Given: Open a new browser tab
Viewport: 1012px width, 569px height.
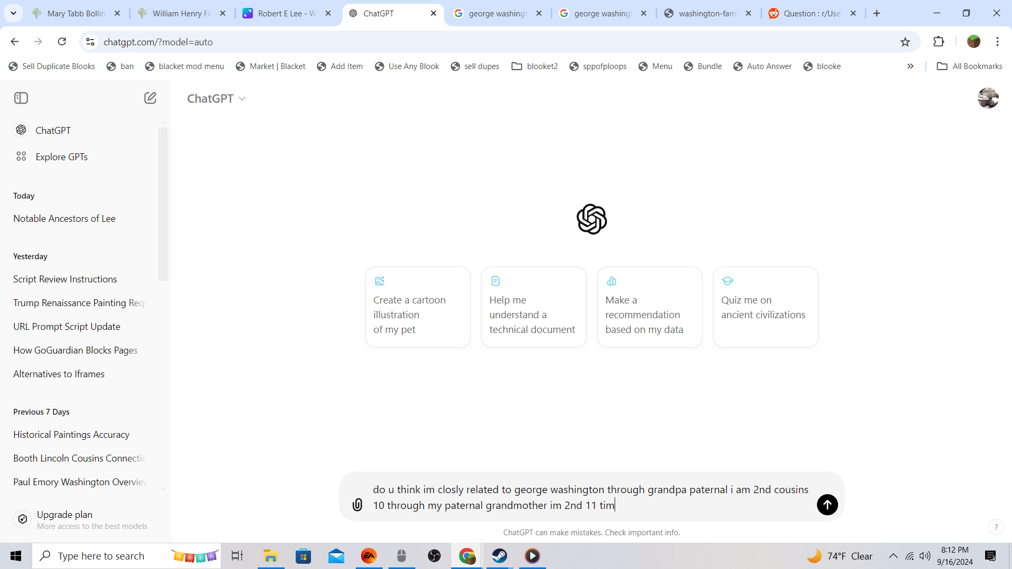Looking at the screenshot, I should tap(877, 14).
